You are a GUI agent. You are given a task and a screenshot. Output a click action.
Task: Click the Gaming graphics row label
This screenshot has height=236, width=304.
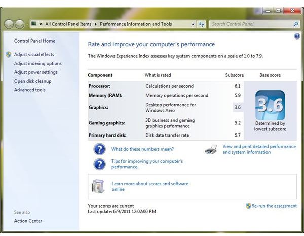[x=106, y=123]
